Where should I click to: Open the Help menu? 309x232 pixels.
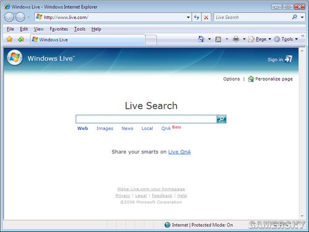click(x=96, y=29)
